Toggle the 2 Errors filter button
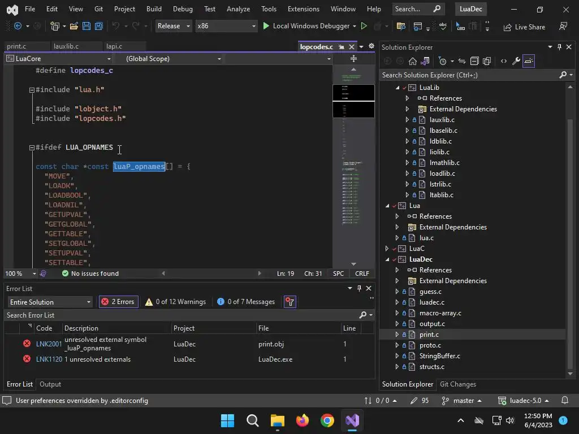 coord(119,302)
